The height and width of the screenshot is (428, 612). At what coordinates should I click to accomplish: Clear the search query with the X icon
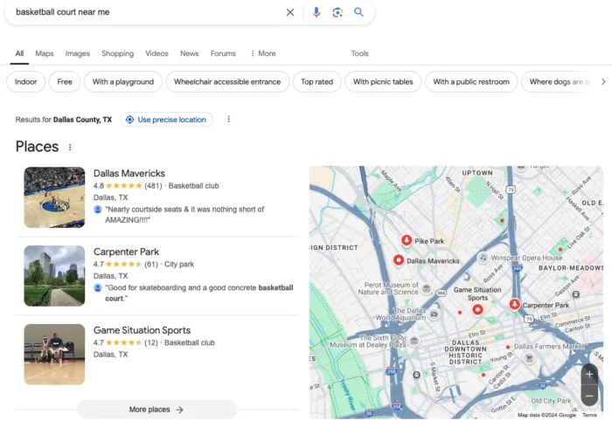tap(290, 12)
